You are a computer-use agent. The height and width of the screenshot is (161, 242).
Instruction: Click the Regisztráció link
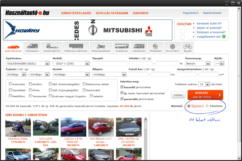pos(191,13)
